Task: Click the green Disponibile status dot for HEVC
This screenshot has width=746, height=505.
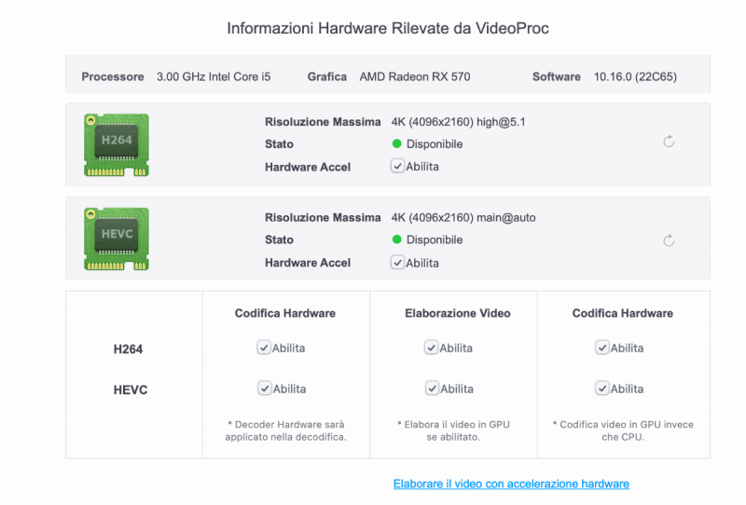Action: point(397,239)
